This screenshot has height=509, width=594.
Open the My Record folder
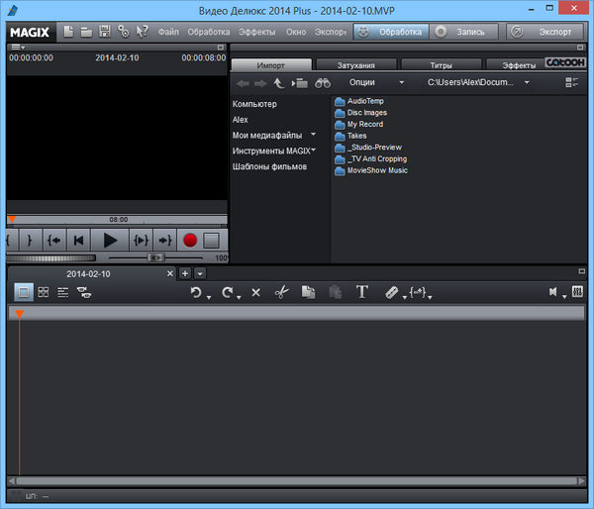point(364,124)
